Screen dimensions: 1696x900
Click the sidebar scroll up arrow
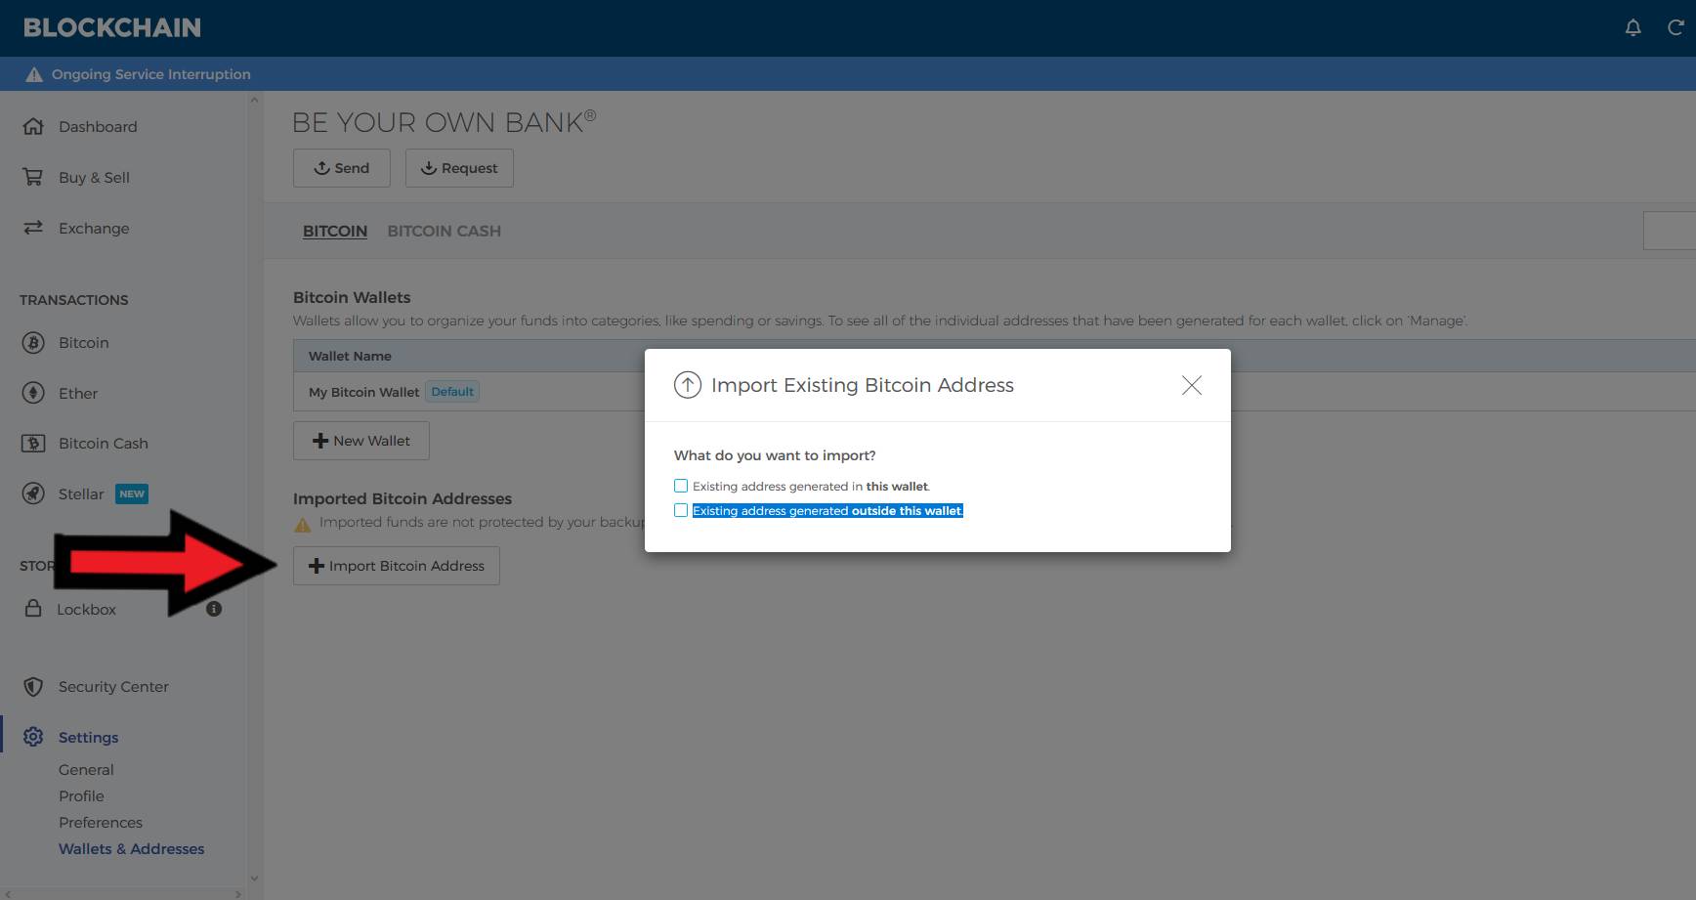pyautogui.click(x=254, y=100)
